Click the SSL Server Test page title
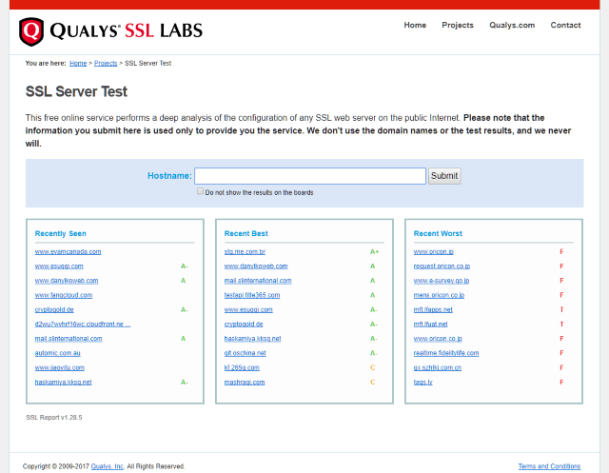This screenshot has width=609, height=473. (76, 91)
